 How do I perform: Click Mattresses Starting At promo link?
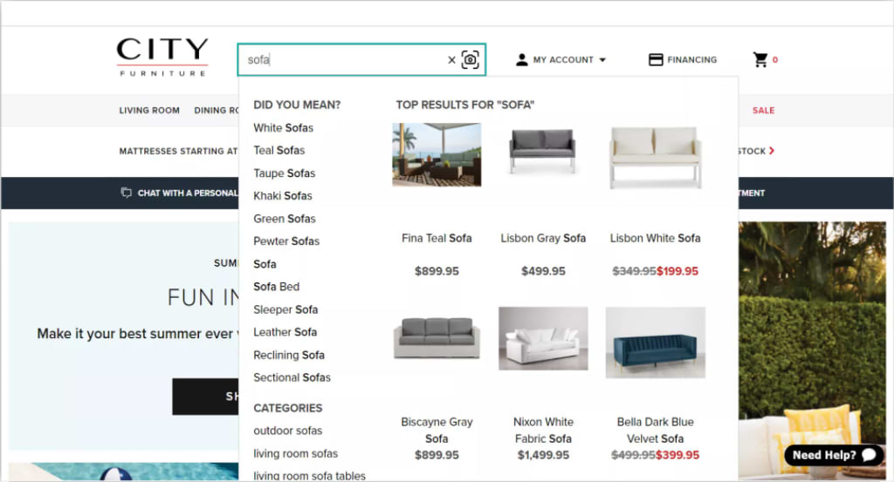(x=178, y=151)
